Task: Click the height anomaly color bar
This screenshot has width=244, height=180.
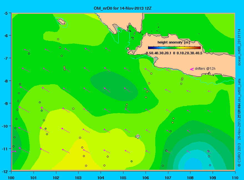Action: 174,48
